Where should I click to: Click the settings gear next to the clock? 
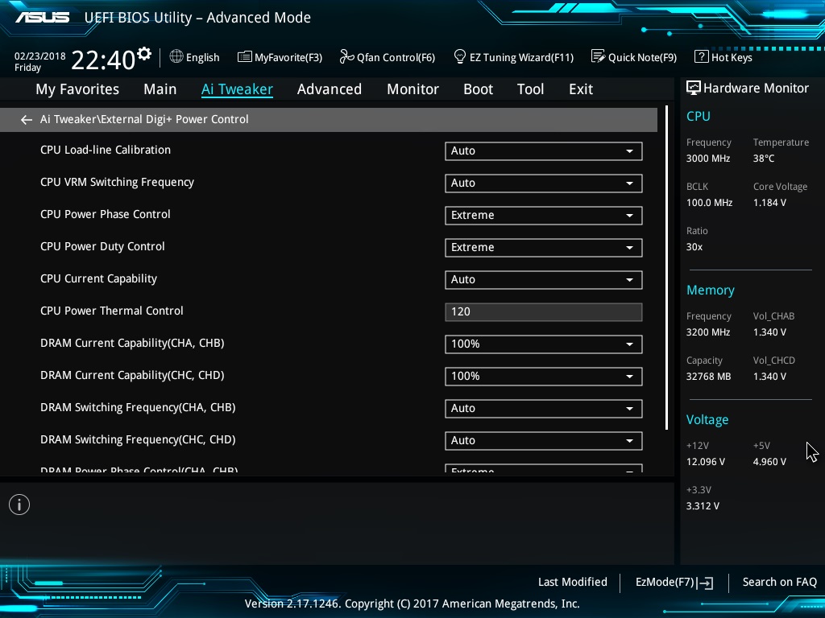pos(143,54)
